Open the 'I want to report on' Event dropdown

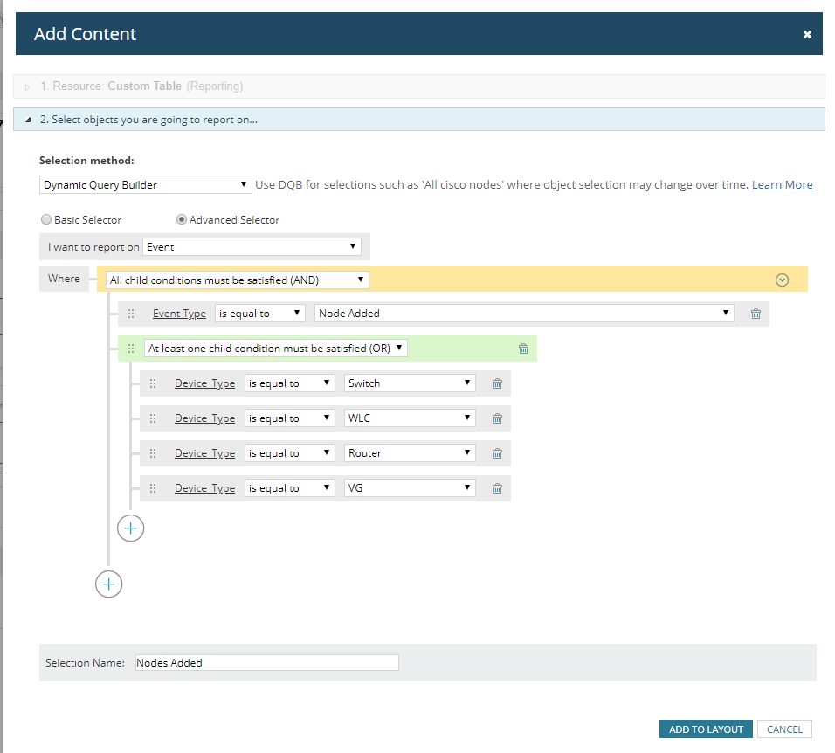[252, 247]
